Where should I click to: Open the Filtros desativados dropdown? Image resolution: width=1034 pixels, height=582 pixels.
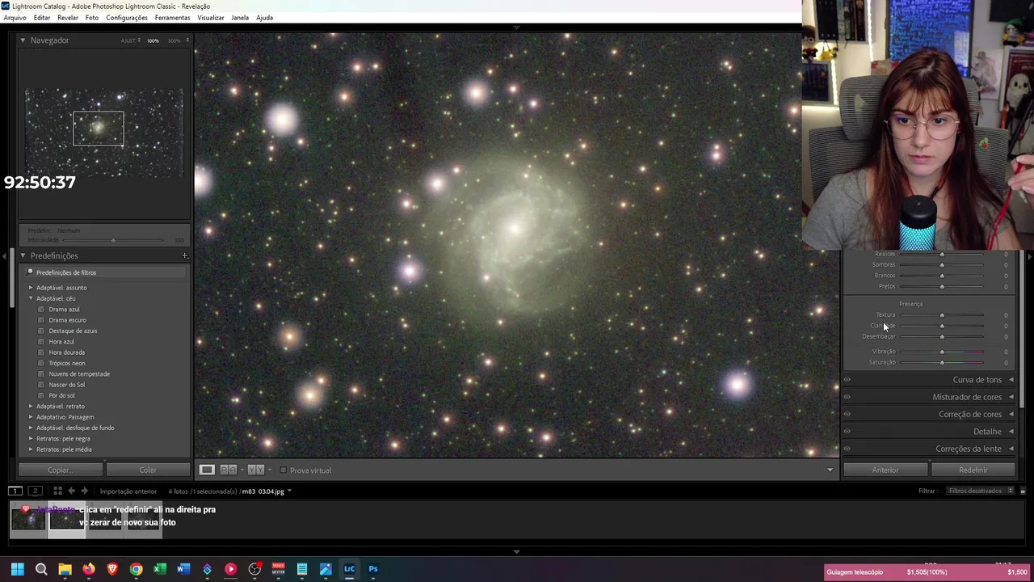(x=981, y=491)
